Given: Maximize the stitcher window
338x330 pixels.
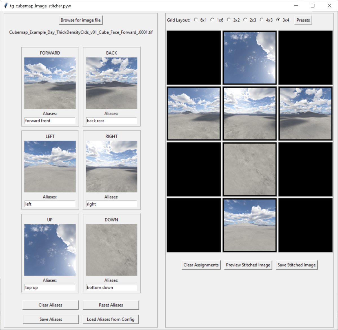Looking at the screenshot, I should tap(313, 6).
